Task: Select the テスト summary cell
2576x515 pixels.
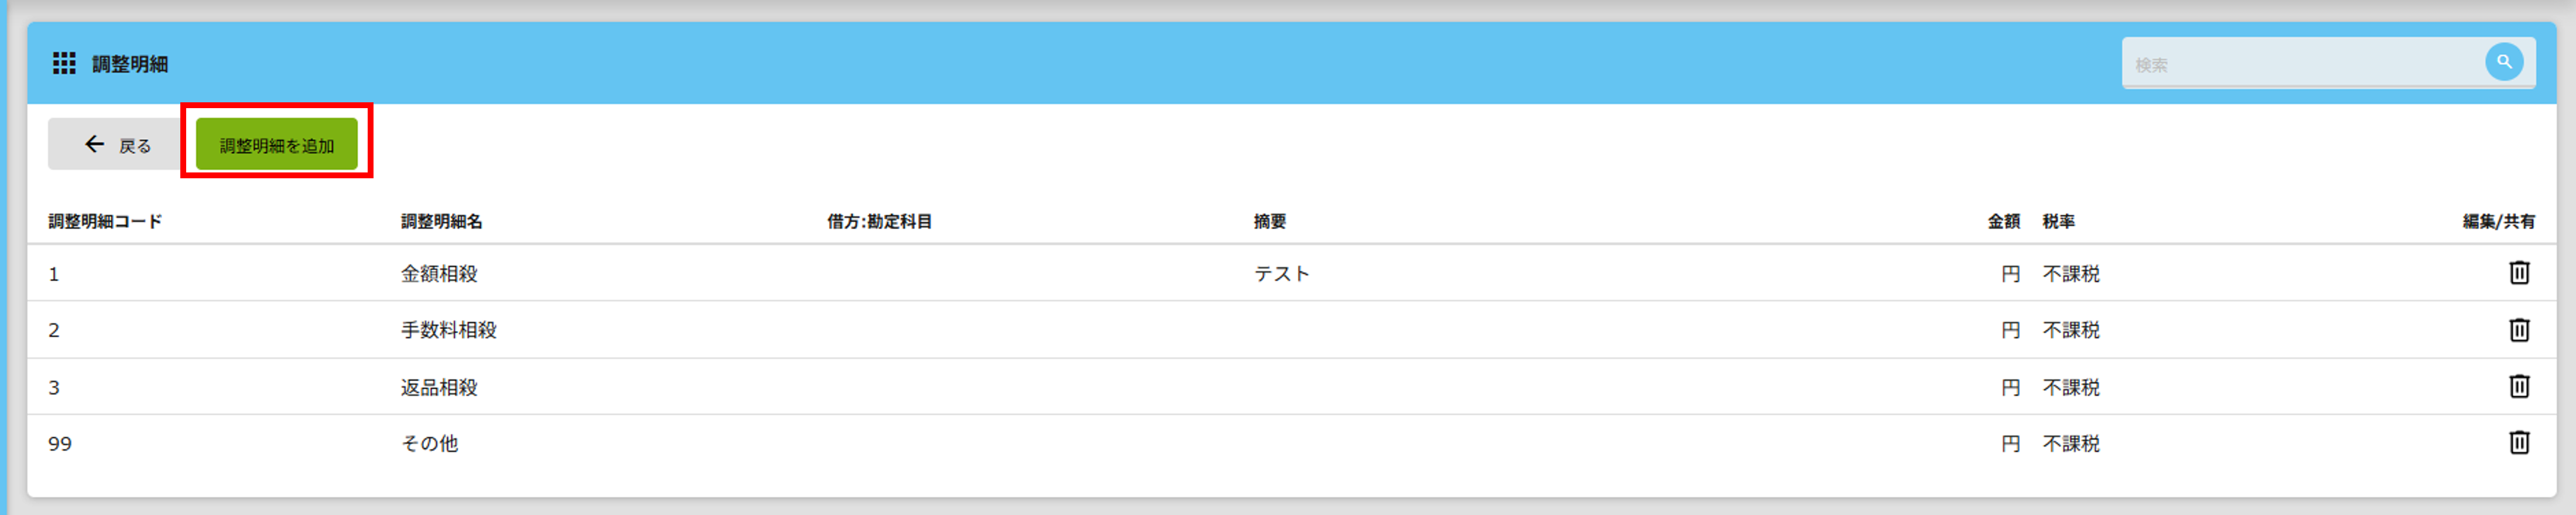Action: point(1281,274)
